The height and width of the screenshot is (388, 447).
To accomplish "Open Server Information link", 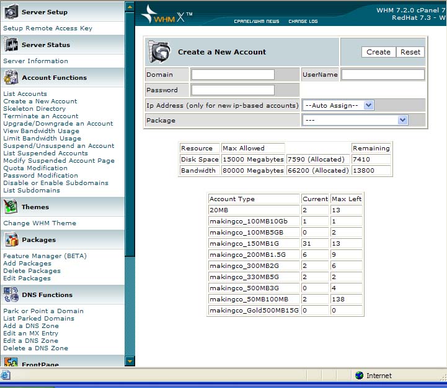I will 35,61.
